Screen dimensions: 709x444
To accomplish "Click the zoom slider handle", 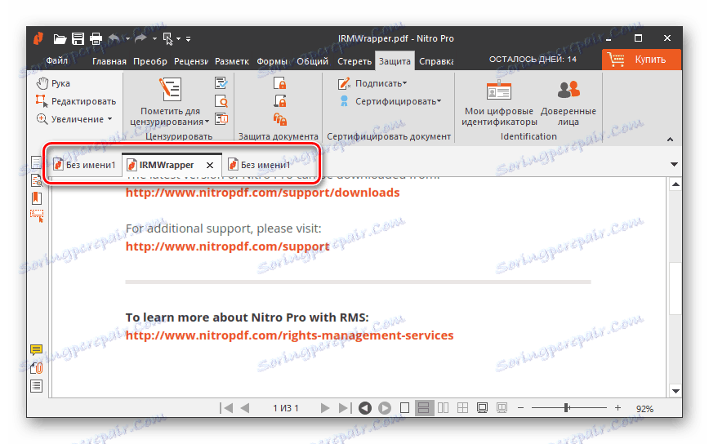I will click(566, 408).
